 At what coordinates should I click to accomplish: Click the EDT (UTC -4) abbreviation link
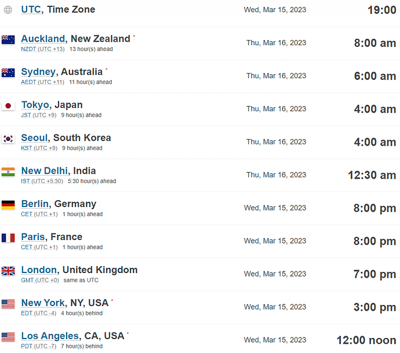(x=38, y=313)
